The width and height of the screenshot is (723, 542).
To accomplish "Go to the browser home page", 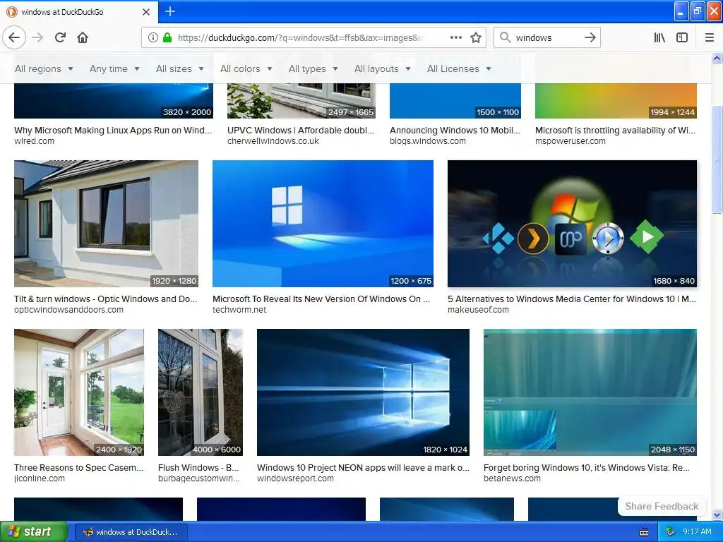I will pos(83,38).
